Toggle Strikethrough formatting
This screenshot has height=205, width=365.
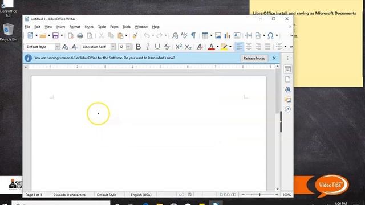167,47
